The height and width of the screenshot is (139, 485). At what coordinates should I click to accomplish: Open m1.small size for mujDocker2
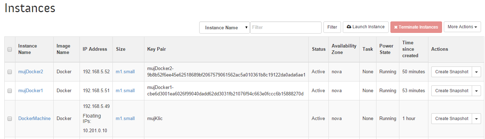tap(125, 72)
